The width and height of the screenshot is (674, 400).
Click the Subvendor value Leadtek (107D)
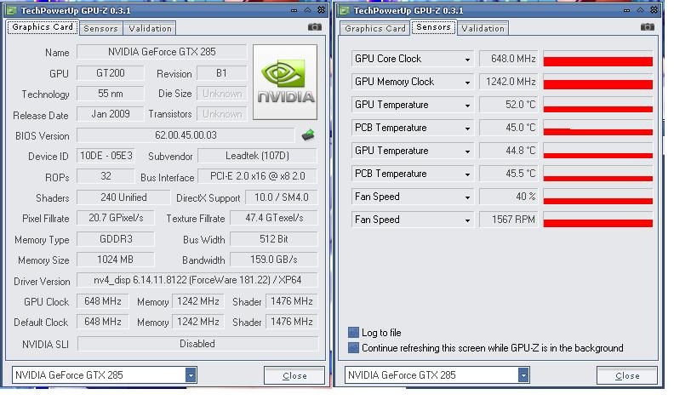[258, 156]
